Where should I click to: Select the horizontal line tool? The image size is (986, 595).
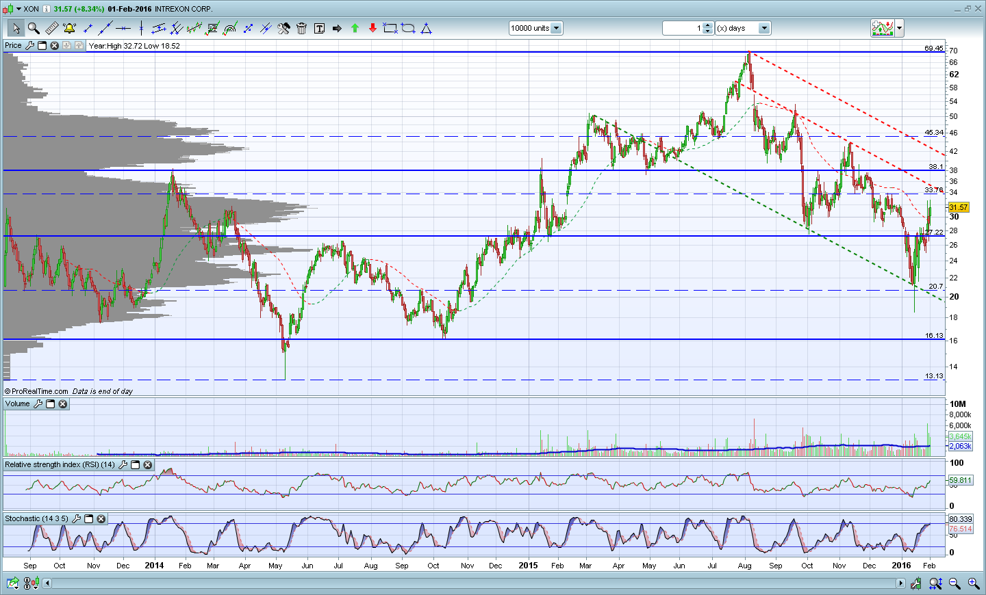[x=123, y=28]
